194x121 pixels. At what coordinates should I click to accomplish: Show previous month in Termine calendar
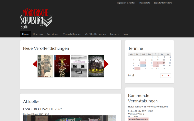163,76
